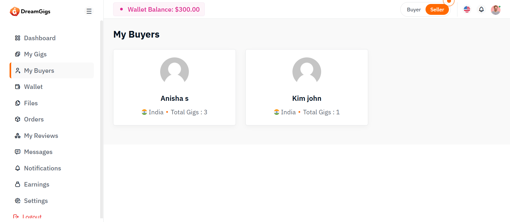Open Kim john buyer profile name
The width and height of the screenshot is (510, 222).
[x=307, y=98]
